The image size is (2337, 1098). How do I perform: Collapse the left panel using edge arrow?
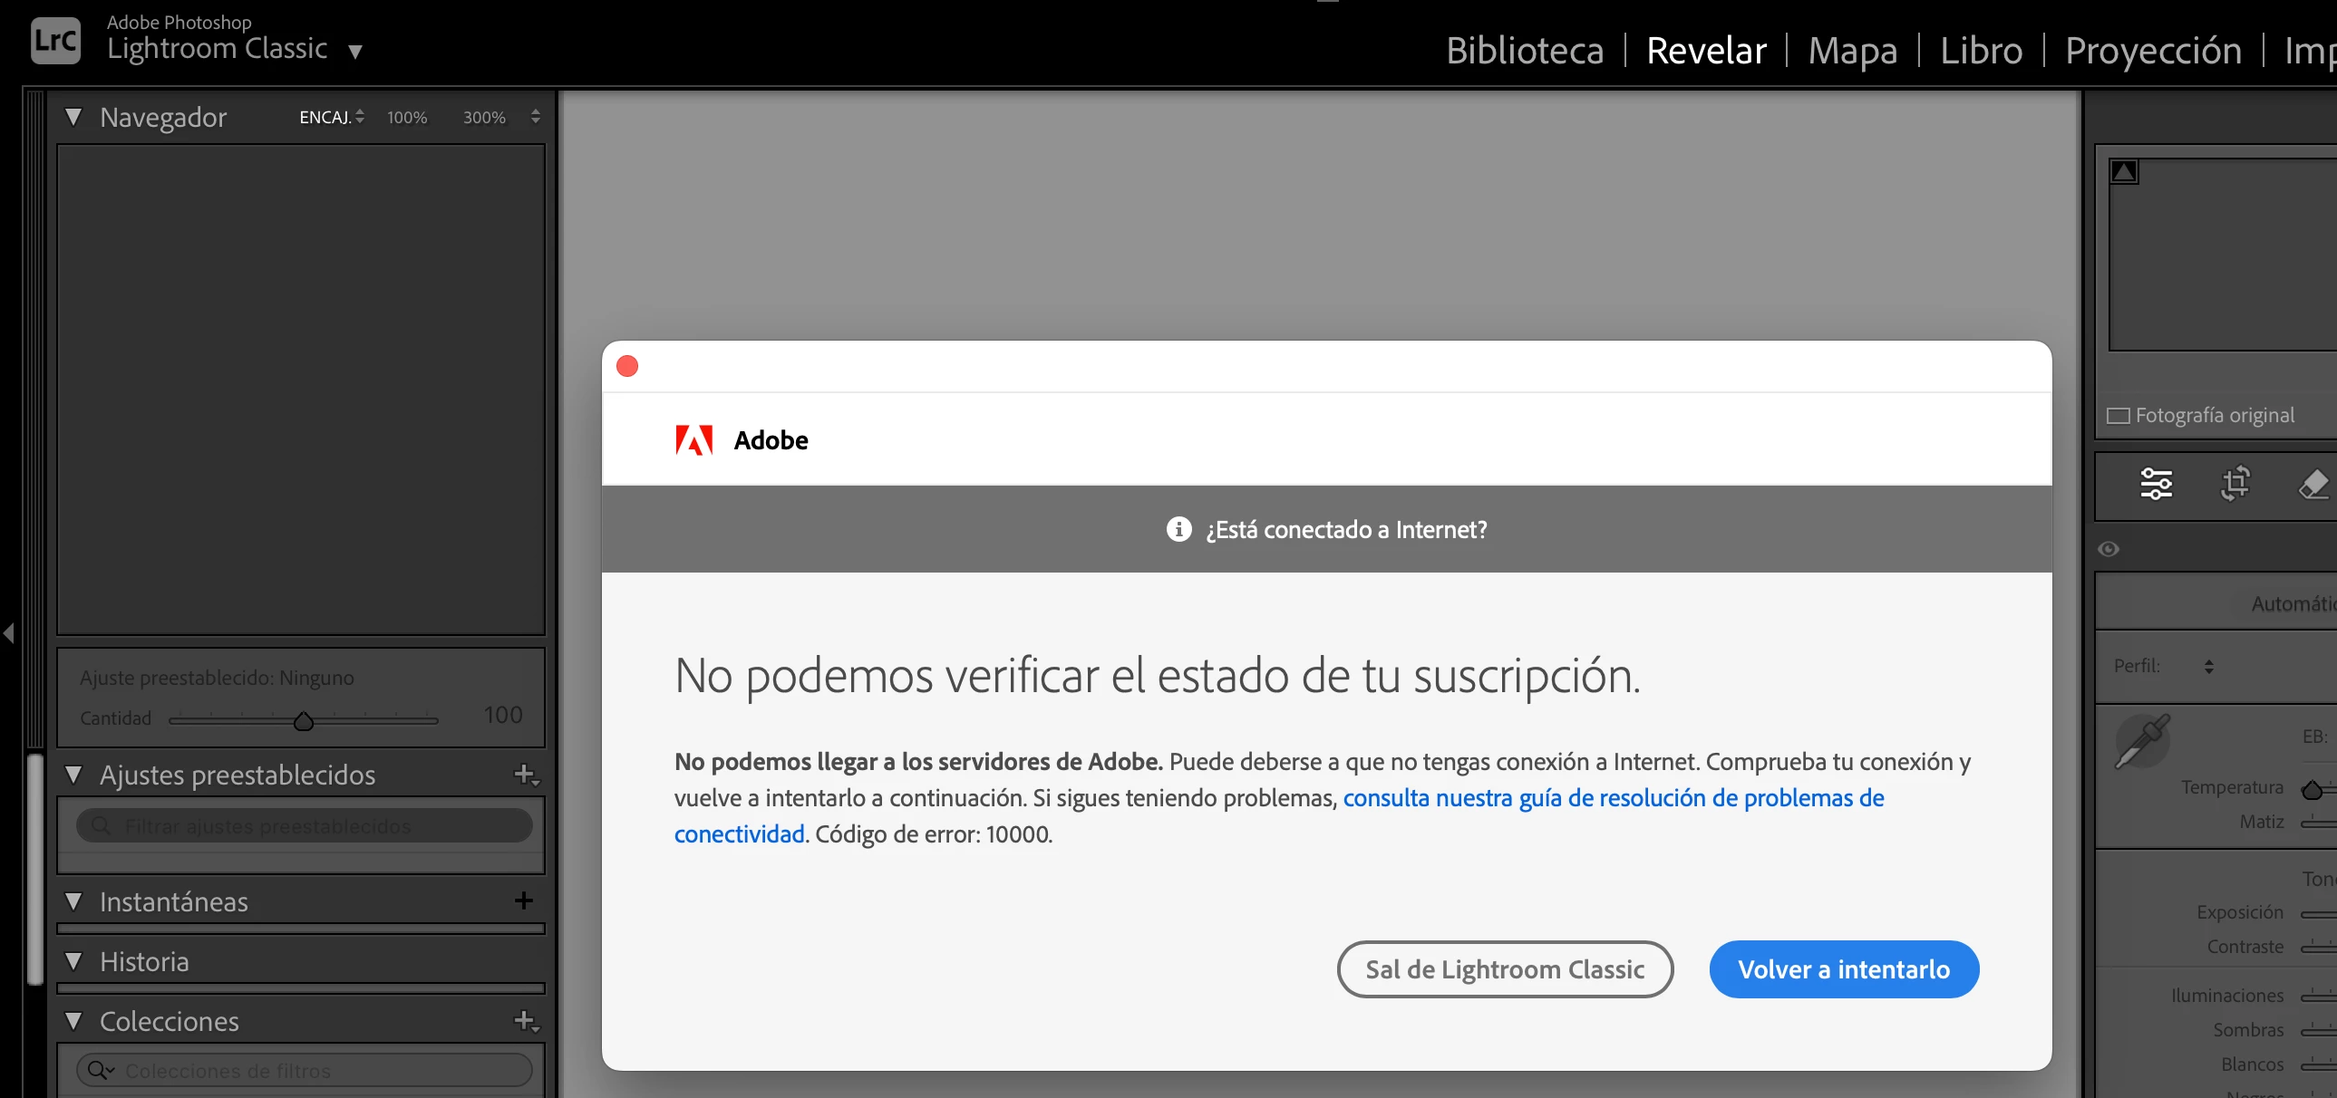click(x=9, y=633)
